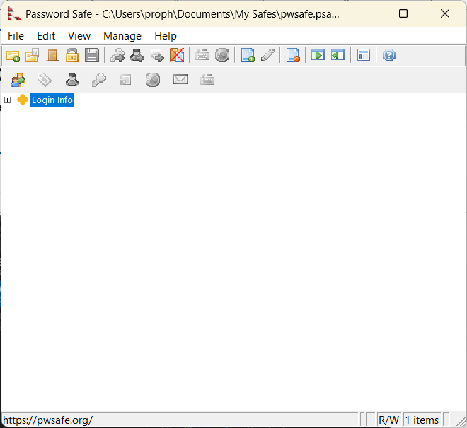Screen dimensions: 467x428
Task: Click the Close database door icon
Action: 52,55
